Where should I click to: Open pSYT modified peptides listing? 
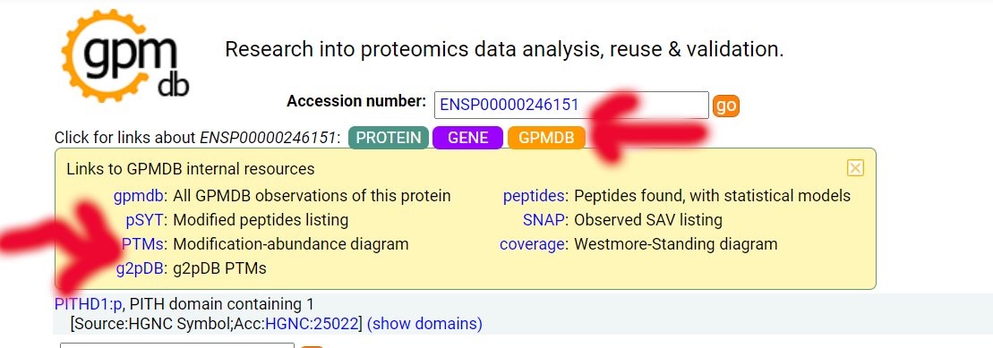pyautogui.click(x=146, y=220)
